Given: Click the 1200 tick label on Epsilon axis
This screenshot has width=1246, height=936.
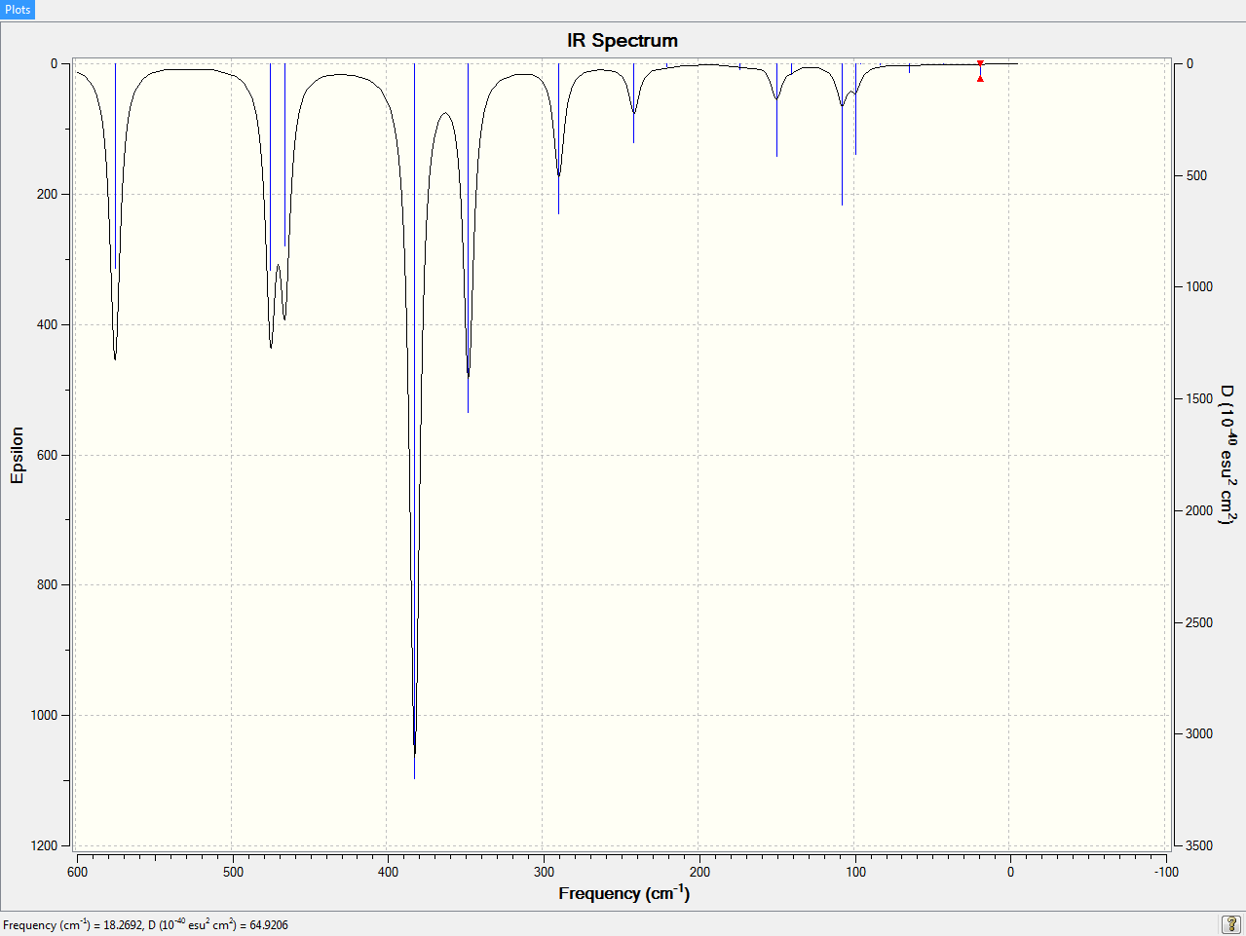Looking at the screenshot, I should tap(44, 845).
